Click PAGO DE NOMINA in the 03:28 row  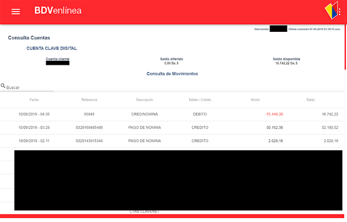click(145, 128)
